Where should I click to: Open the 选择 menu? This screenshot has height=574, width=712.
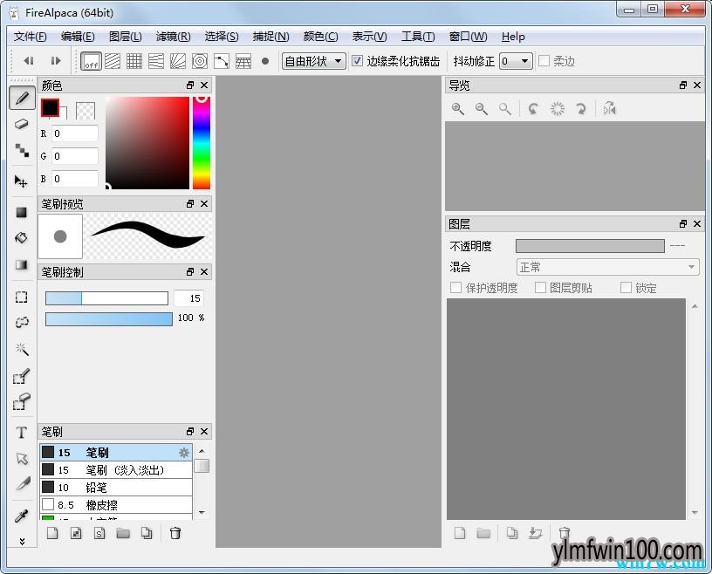point(222,37)
